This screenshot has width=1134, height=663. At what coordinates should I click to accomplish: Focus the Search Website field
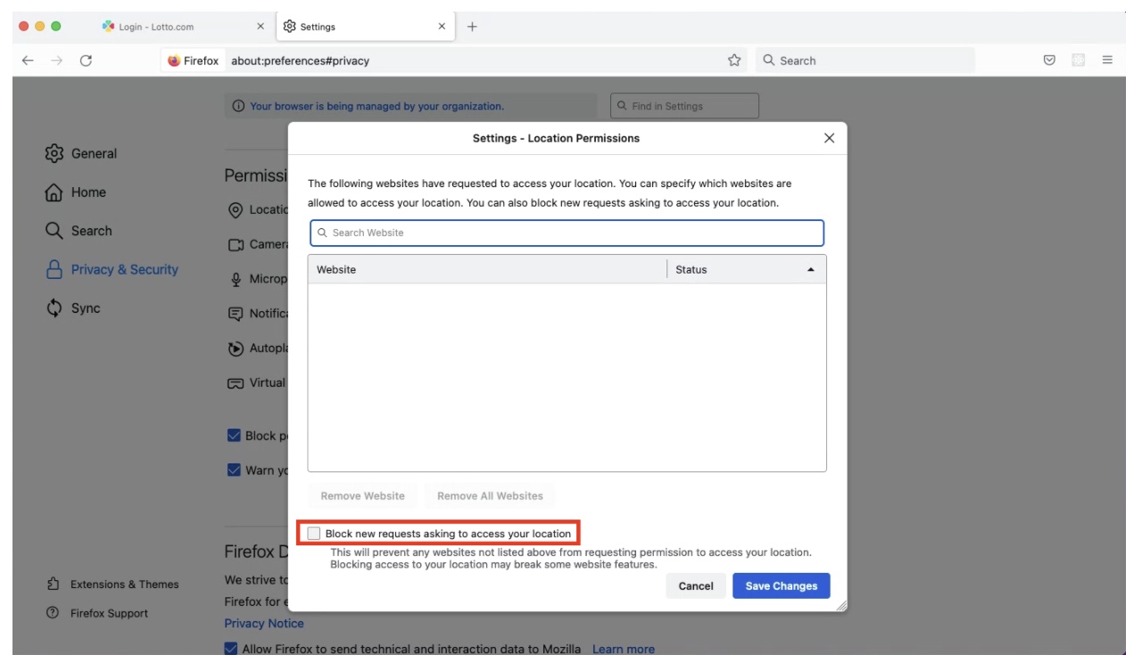(x=567, y=233)
